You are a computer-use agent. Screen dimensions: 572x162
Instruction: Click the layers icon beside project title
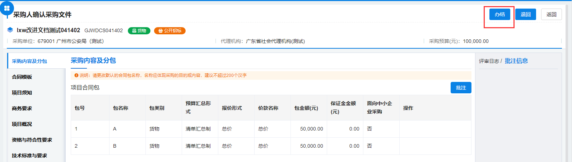click(10, 30)
